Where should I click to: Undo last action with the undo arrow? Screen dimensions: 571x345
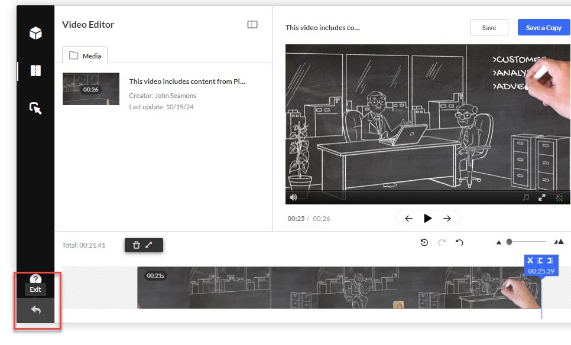pos(459,242)
